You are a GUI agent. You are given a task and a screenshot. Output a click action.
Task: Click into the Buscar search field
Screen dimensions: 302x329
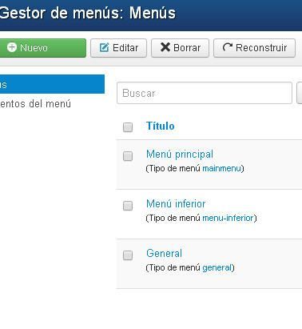(205, 93)
